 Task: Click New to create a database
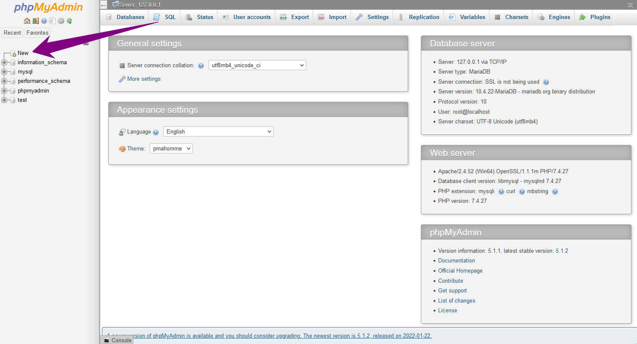click(x=23, y=53)
